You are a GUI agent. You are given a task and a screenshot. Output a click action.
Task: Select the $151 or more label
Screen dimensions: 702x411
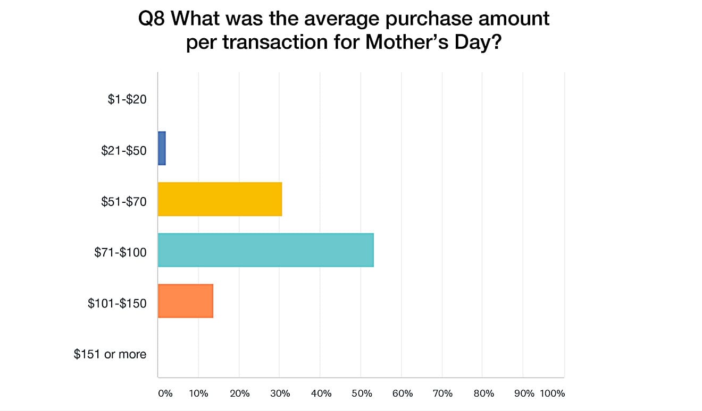[x=110, y=354]
